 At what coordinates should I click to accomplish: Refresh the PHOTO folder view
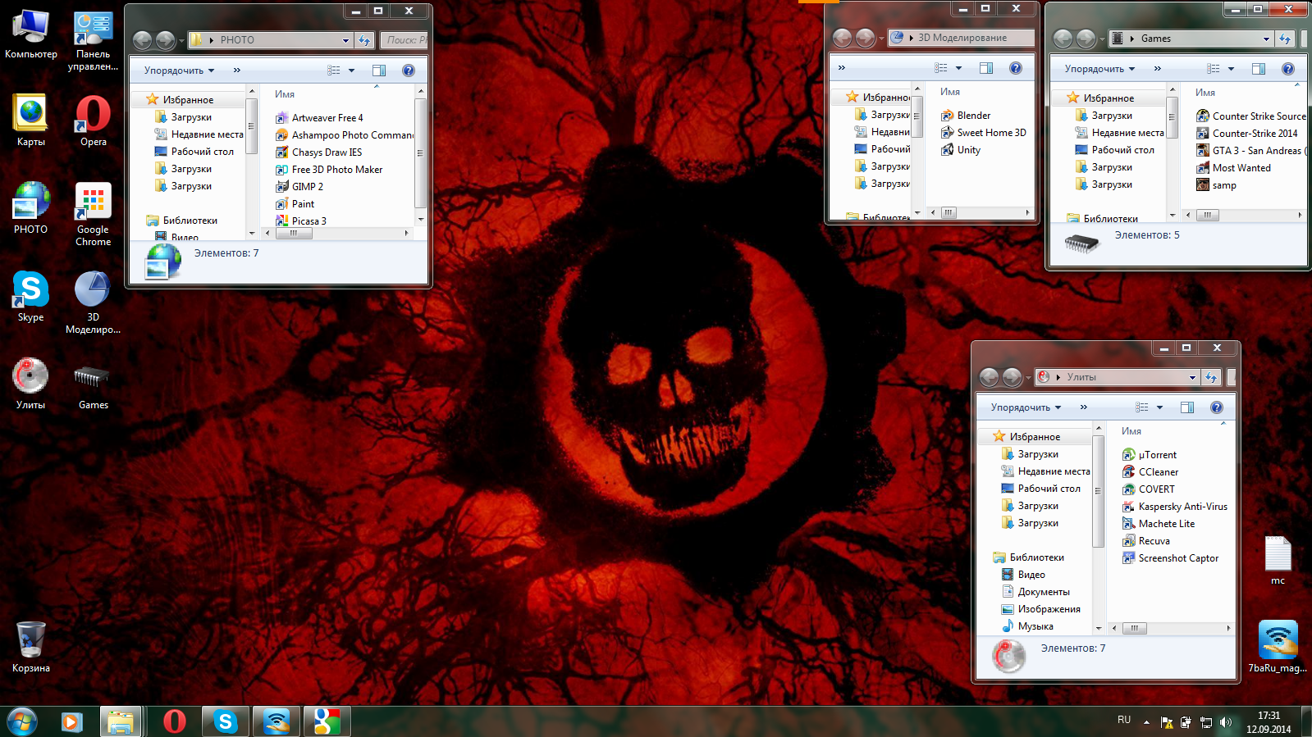point(365,40)
